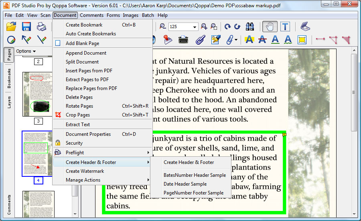Open the Comments menu
The height and width of the screenshot is (221, 361).
coord(91,15)
